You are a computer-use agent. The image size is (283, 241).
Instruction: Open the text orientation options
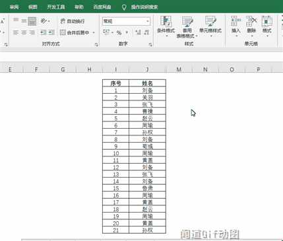coord(45,21)
